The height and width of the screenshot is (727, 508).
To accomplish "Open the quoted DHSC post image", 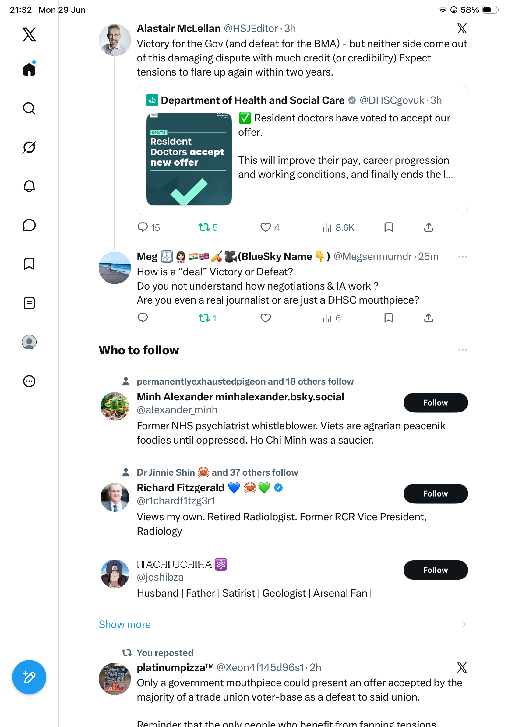I will [x=189, y=159].
